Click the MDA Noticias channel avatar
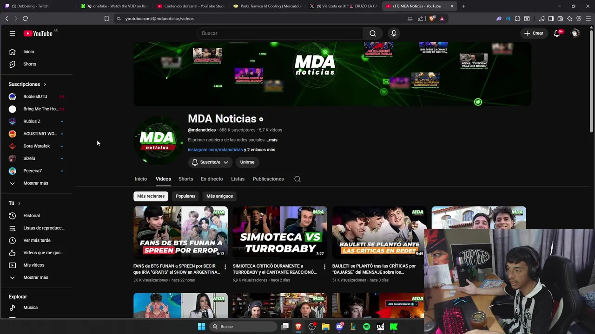The image size is (595, 334). pos(158,141)
